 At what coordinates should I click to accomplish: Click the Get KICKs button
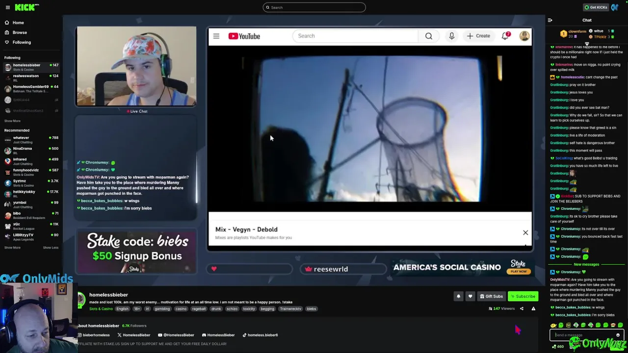point(596,7)
